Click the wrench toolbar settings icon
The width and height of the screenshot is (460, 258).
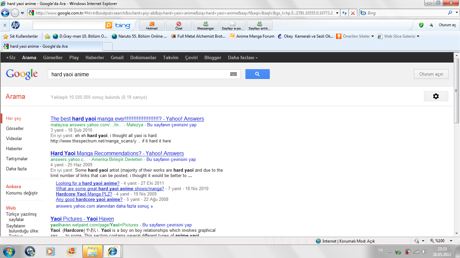[x=431, y=25]
